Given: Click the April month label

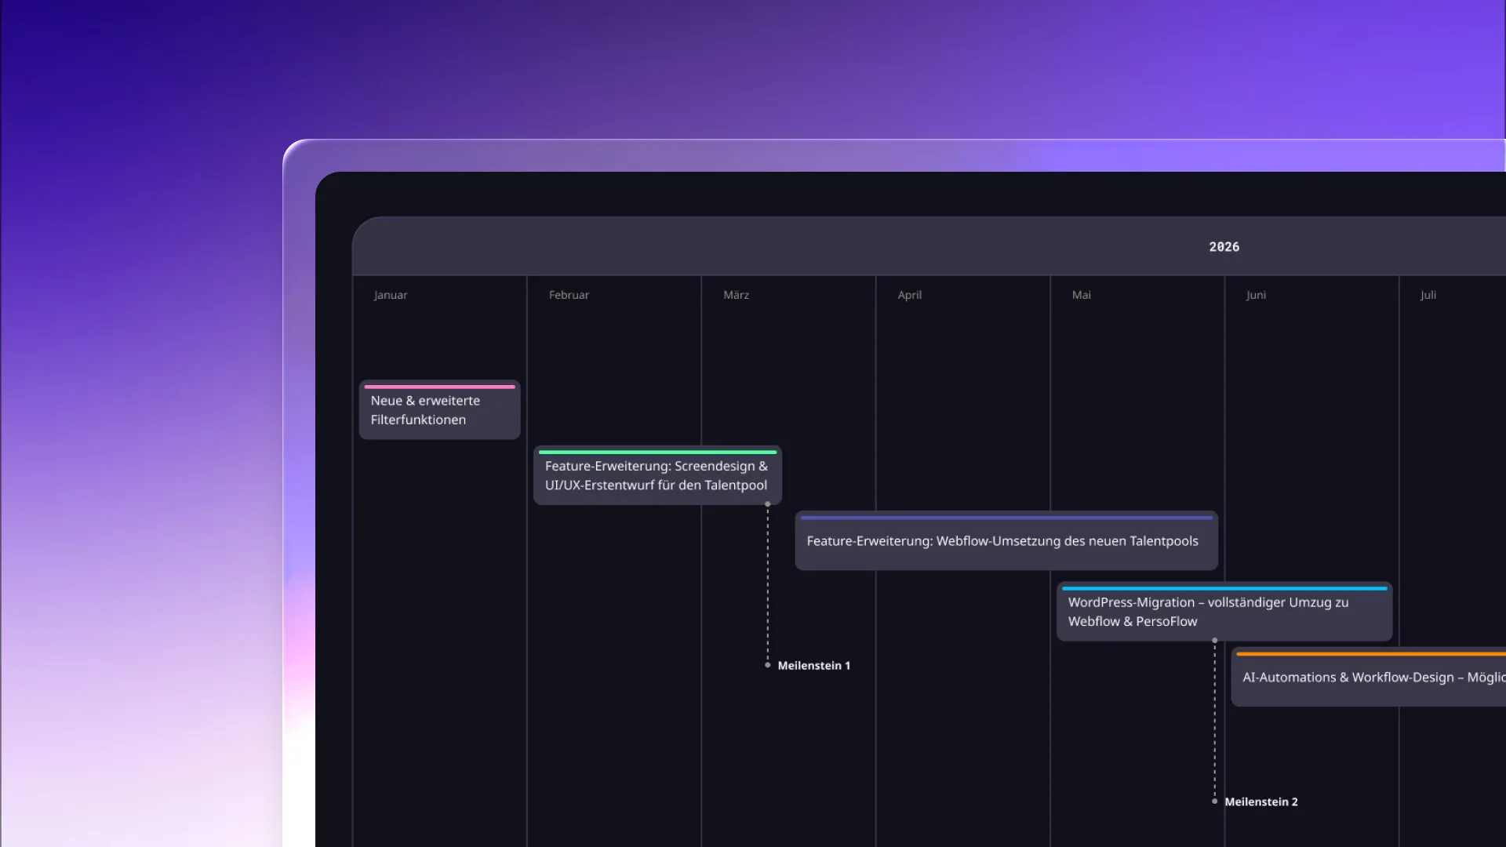Looking at the screenshot, I should pos(909,295).
